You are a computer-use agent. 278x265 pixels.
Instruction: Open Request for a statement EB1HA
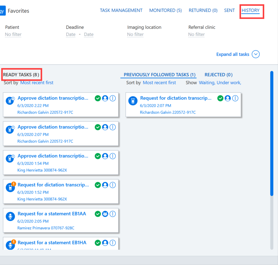point(52,243)
